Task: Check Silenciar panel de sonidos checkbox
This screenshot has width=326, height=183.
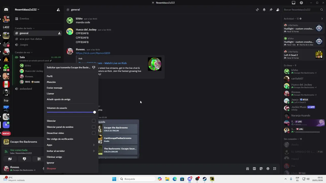Action: (x=94, y=127)
